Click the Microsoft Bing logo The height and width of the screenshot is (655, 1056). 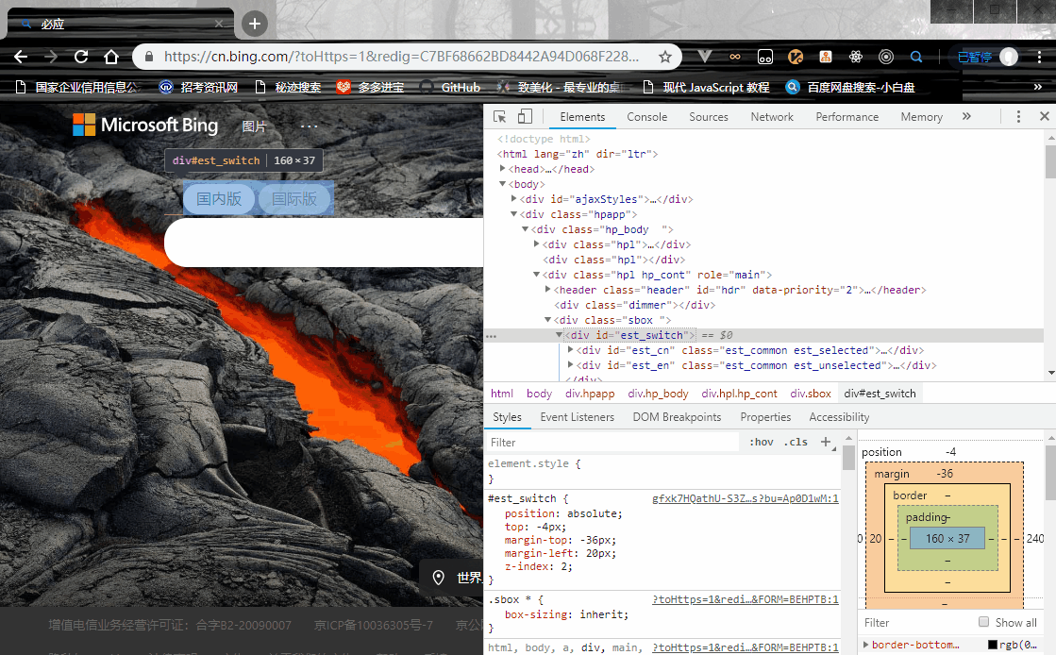click(145, 125)
